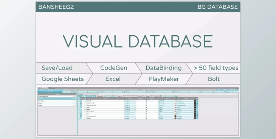This screenshot has height=139, width=276.
Task: Click the cyan button left of Heavy mace row
Action: [81, 112]
